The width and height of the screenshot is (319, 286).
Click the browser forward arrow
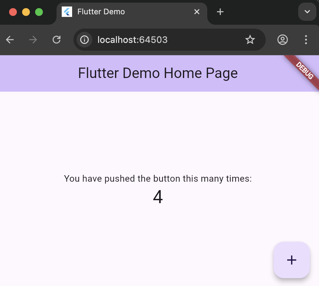pos(33,40)
